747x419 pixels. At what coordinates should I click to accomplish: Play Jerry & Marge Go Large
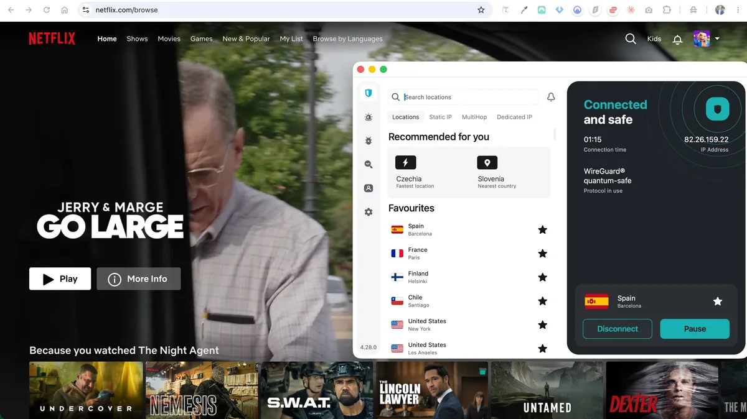60,279
